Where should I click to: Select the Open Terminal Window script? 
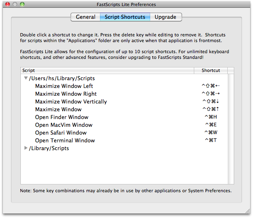(65, 140)
